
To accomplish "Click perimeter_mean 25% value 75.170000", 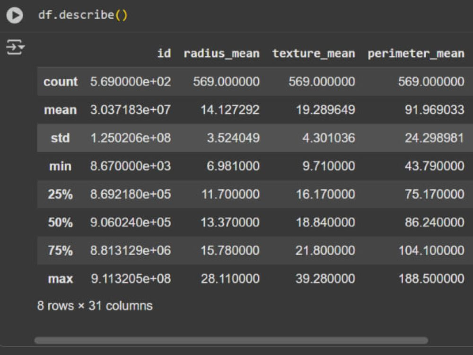I will pos(434,194).
